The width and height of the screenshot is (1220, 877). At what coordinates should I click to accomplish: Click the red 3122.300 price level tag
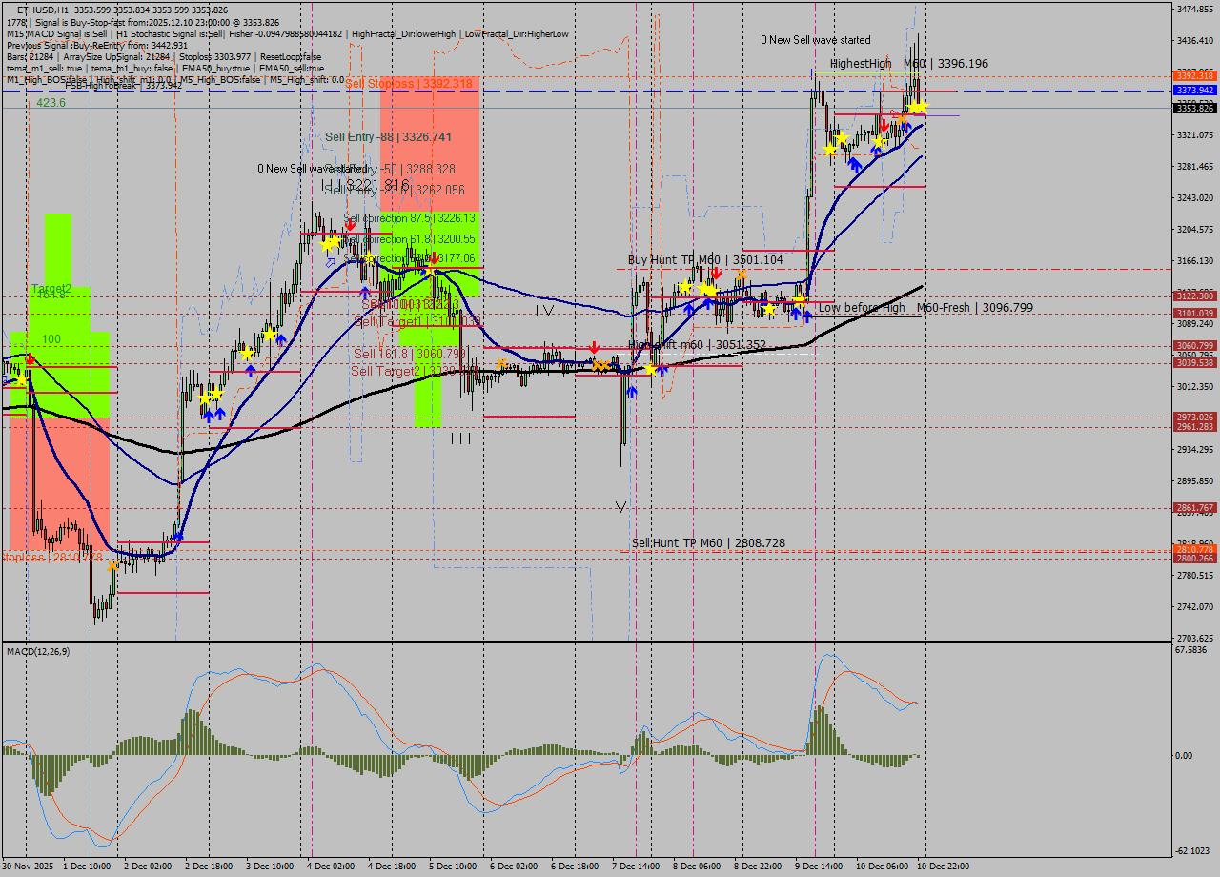1194,296
